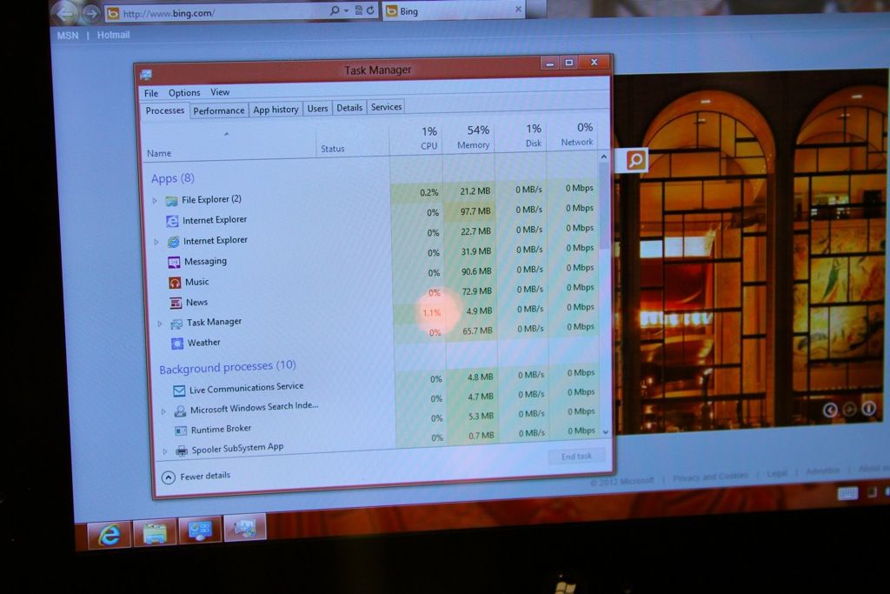Open Internet Explorer from the taskbar
The width and height of the screenshot is (890, 594).
[x=109, y=534]
